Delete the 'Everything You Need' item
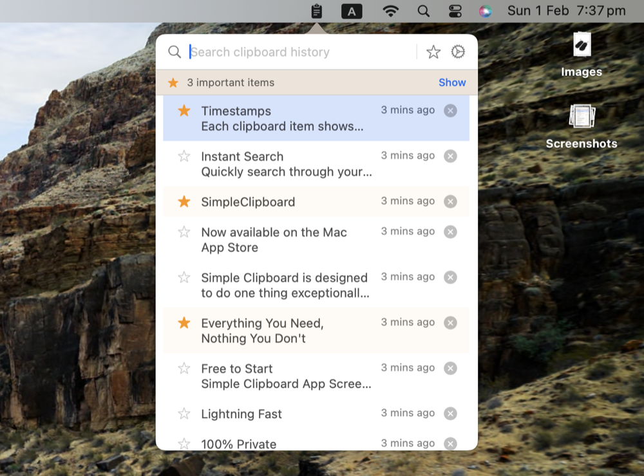Screen dimensions: 644x476 (451, 323)
